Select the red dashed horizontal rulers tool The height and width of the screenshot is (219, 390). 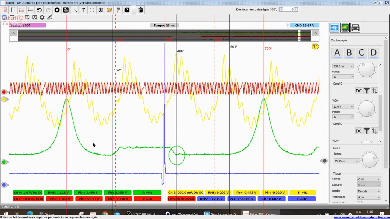point(22,10)
